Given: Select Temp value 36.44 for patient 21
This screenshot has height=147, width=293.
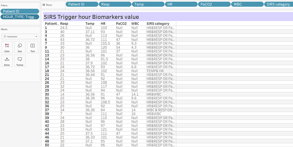Looking at the screenshot, I should tap(90, 75).
